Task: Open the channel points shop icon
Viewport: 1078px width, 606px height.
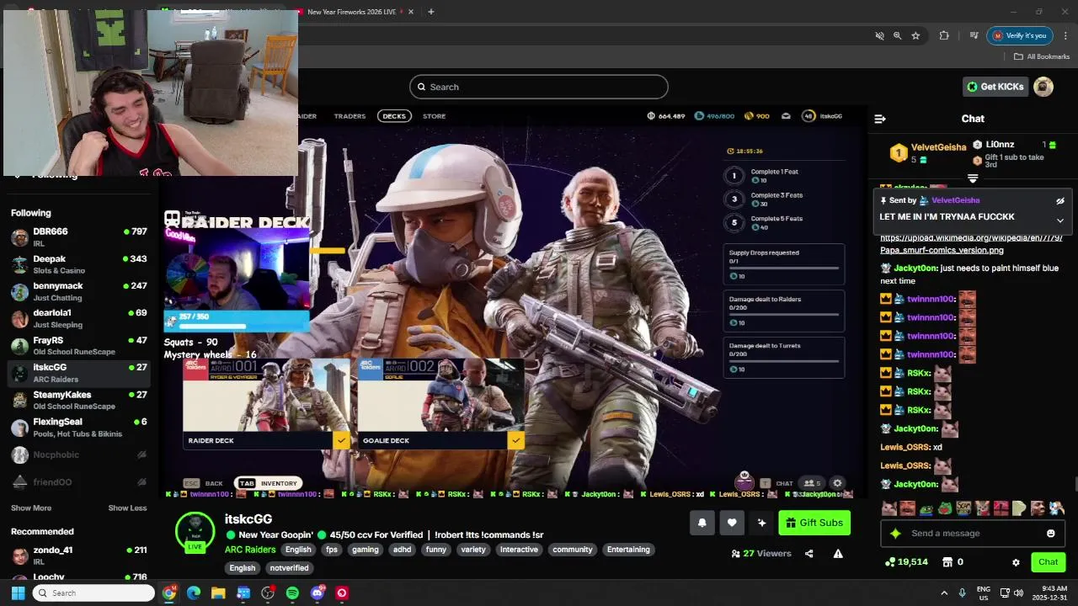Action: click(x=947, y=561)
